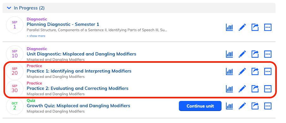This screenshot has width=286, height=123.
Task: Open ellipsis menu for Growth Quiz
Action: click(x=268, y=106)
